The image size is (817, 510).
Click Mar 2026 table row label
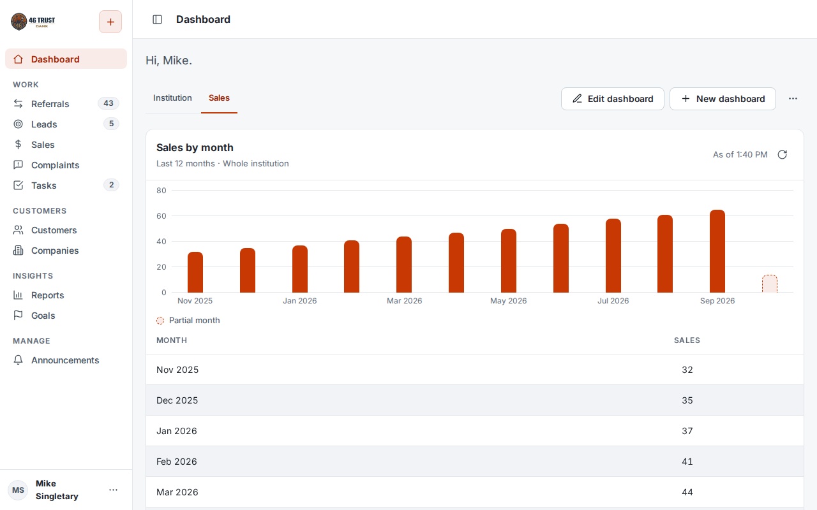177,492
